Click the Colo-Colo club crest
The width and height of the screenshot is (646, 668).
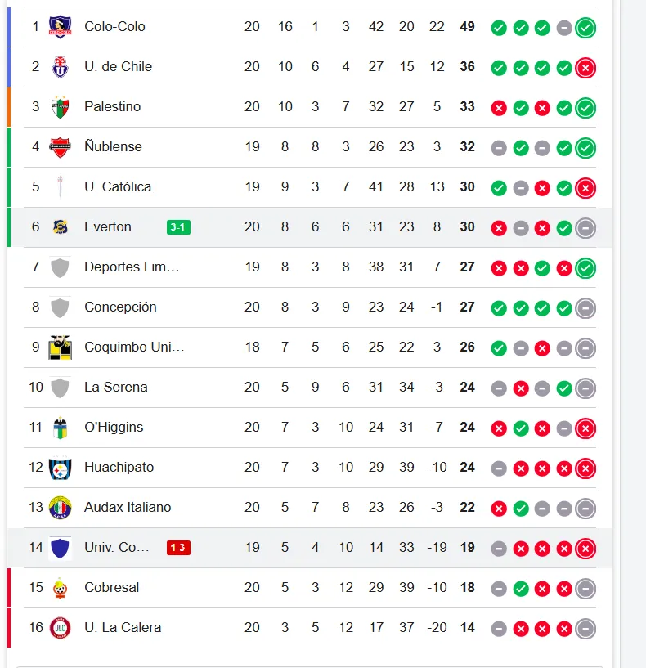(60, 27)
